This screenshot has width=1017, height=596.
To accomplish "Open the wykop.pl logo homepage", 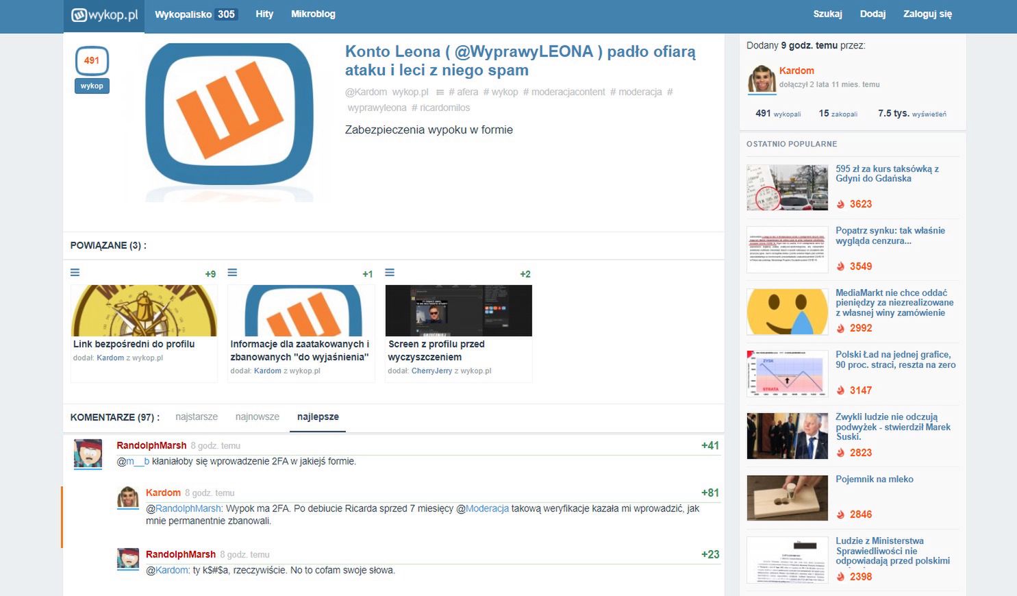I will tap(104, 14).
